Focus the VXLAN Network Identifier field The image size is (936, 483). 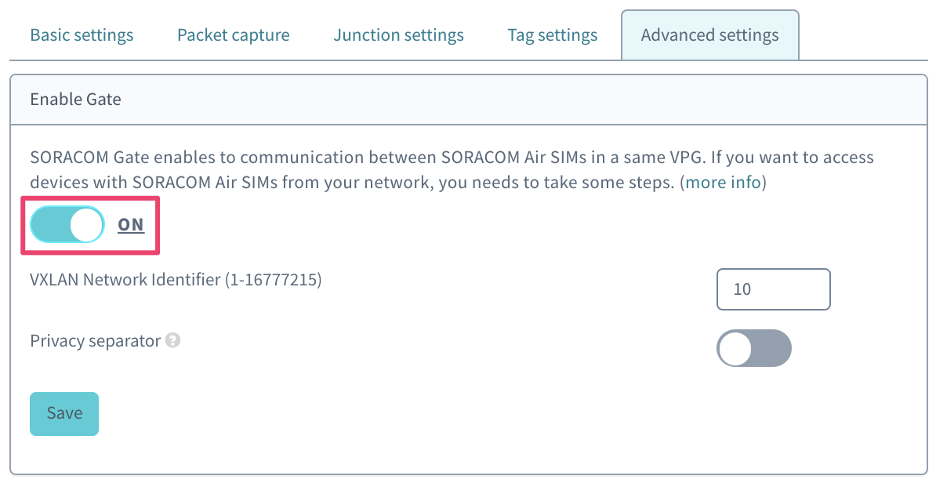(x=773, y=289)
